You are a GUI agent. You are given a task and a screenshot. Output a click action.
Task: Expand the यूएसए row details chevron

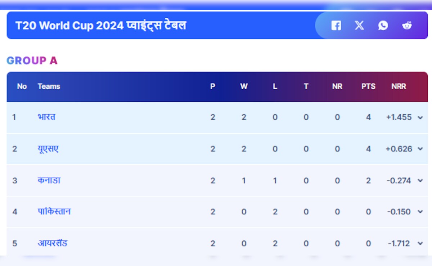coord(420,149)
